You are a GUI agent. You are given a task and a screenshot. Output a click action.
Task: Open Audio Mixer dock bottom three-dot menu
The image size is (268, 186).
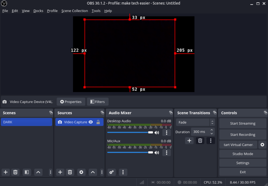tap(123, 172)
